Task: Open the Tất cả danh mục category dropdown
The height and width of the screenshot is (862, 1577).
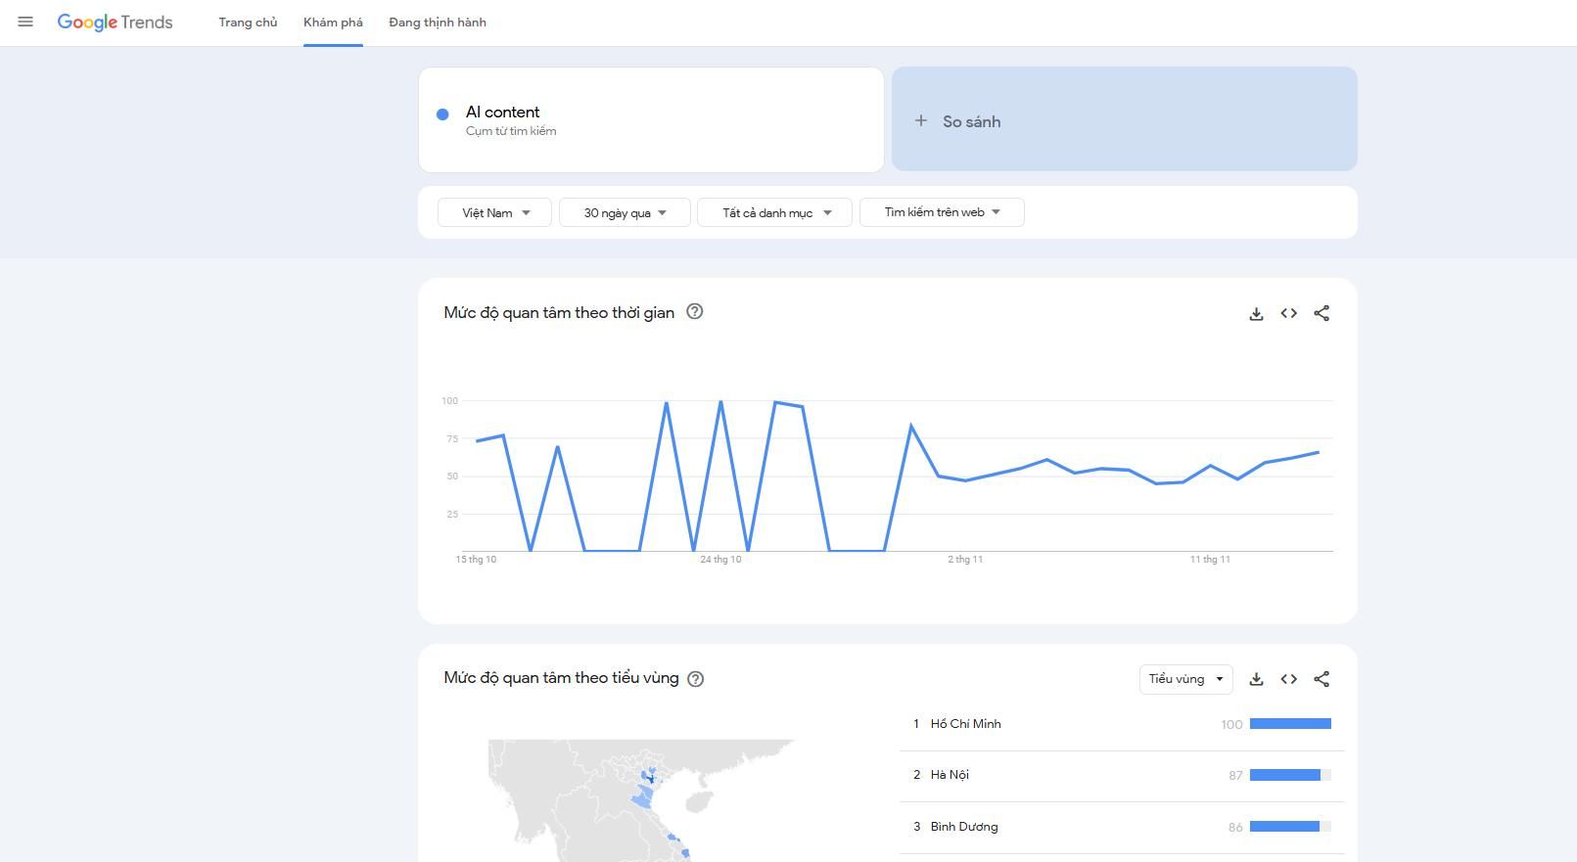Action: click(x=774, y=212)
